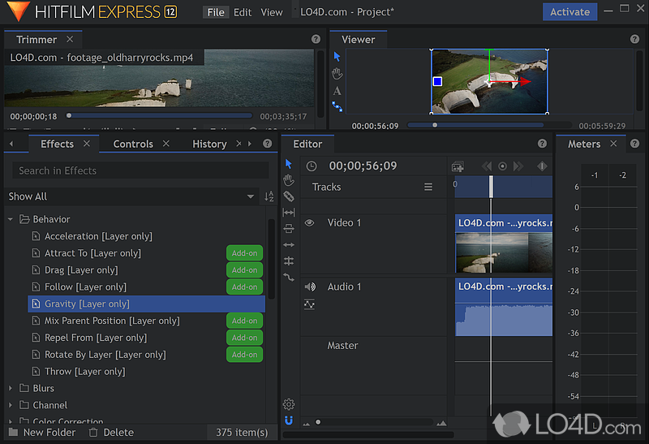The width and height of the screenshot is (649, 444).
Task: Click Delete in Effects panel
Action: point(112,433)
